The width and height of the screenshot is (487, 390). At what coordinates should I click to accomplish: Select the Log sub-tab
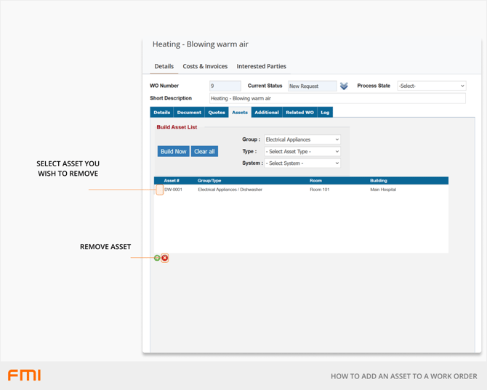coord(325,113)
